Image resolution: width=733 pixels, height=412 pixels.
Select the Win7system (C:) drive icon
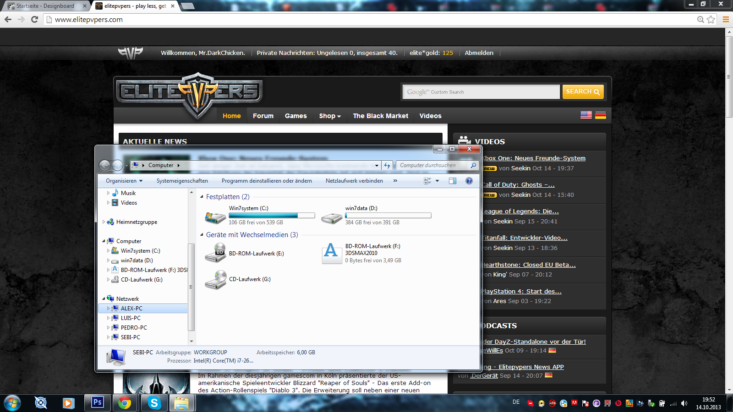pyautogui.click(x=215, y=217)
